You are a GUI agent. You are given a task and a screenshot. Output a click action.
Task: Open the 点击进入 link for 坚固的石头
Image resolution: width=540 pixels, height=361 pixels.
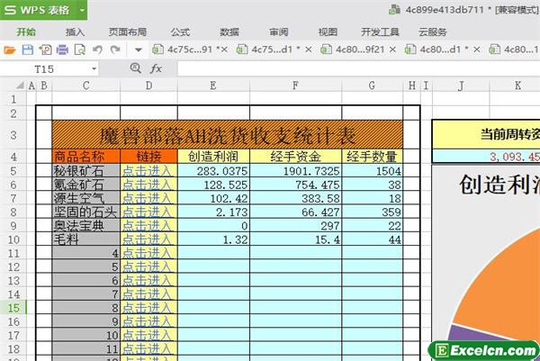click(147, 212)
